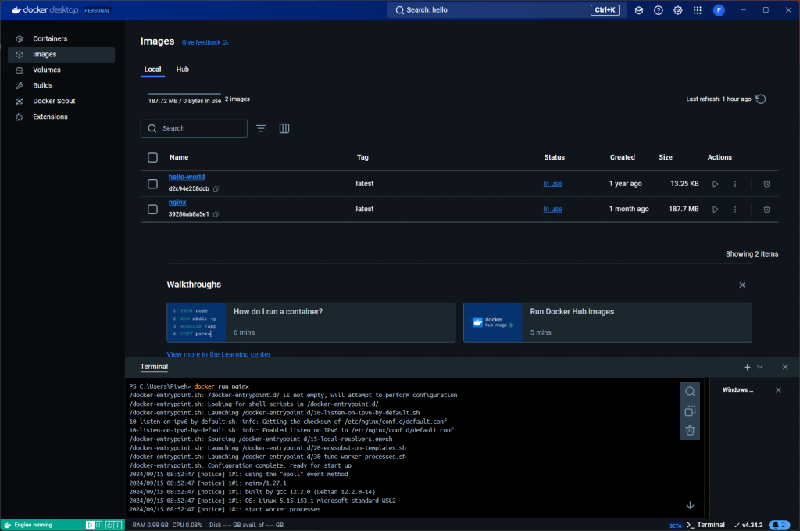Dismiss the Walkthroughs section

[x=742, y=285]
